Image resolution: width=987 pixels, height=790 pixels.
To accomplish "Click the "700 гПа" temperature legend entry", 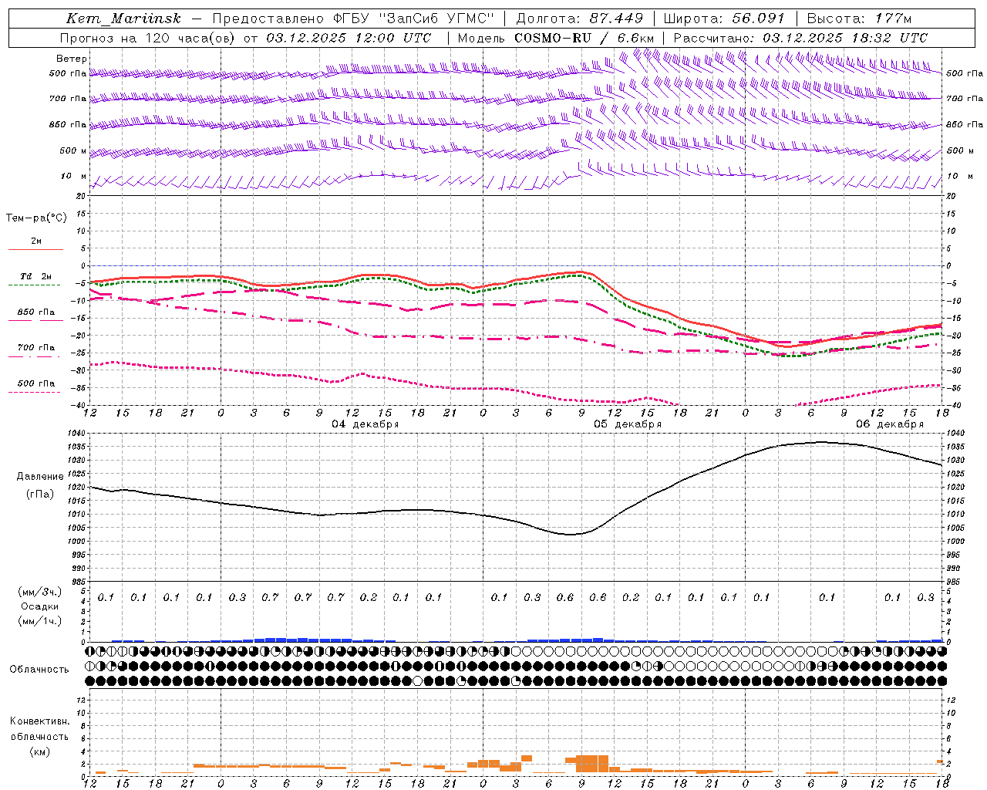I will (x=36, y=347).
